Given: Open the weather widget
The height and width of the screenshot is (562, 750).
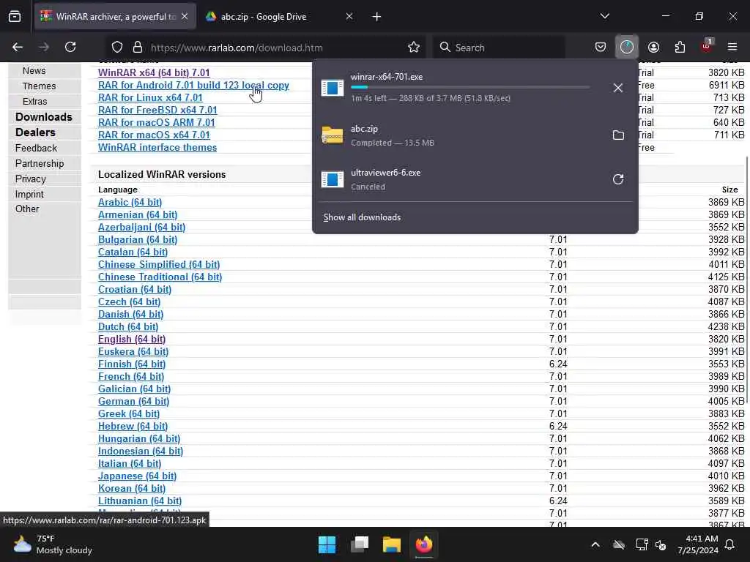Looking at the screenshot, I should 53,544.
